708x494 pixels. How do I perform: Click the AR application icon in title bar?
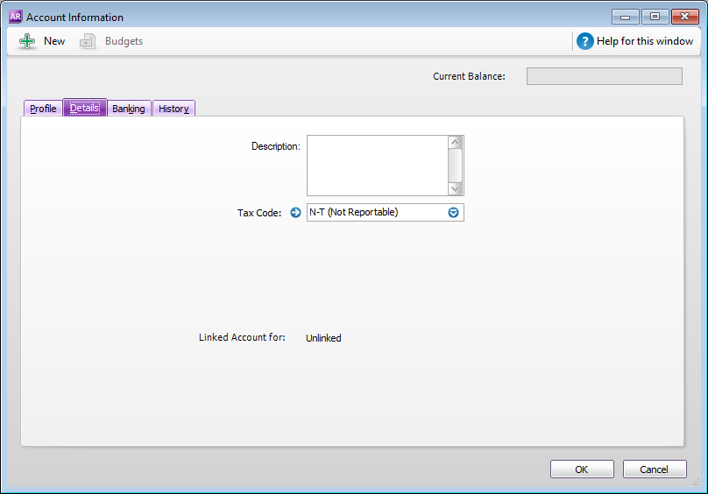(15, 17)
